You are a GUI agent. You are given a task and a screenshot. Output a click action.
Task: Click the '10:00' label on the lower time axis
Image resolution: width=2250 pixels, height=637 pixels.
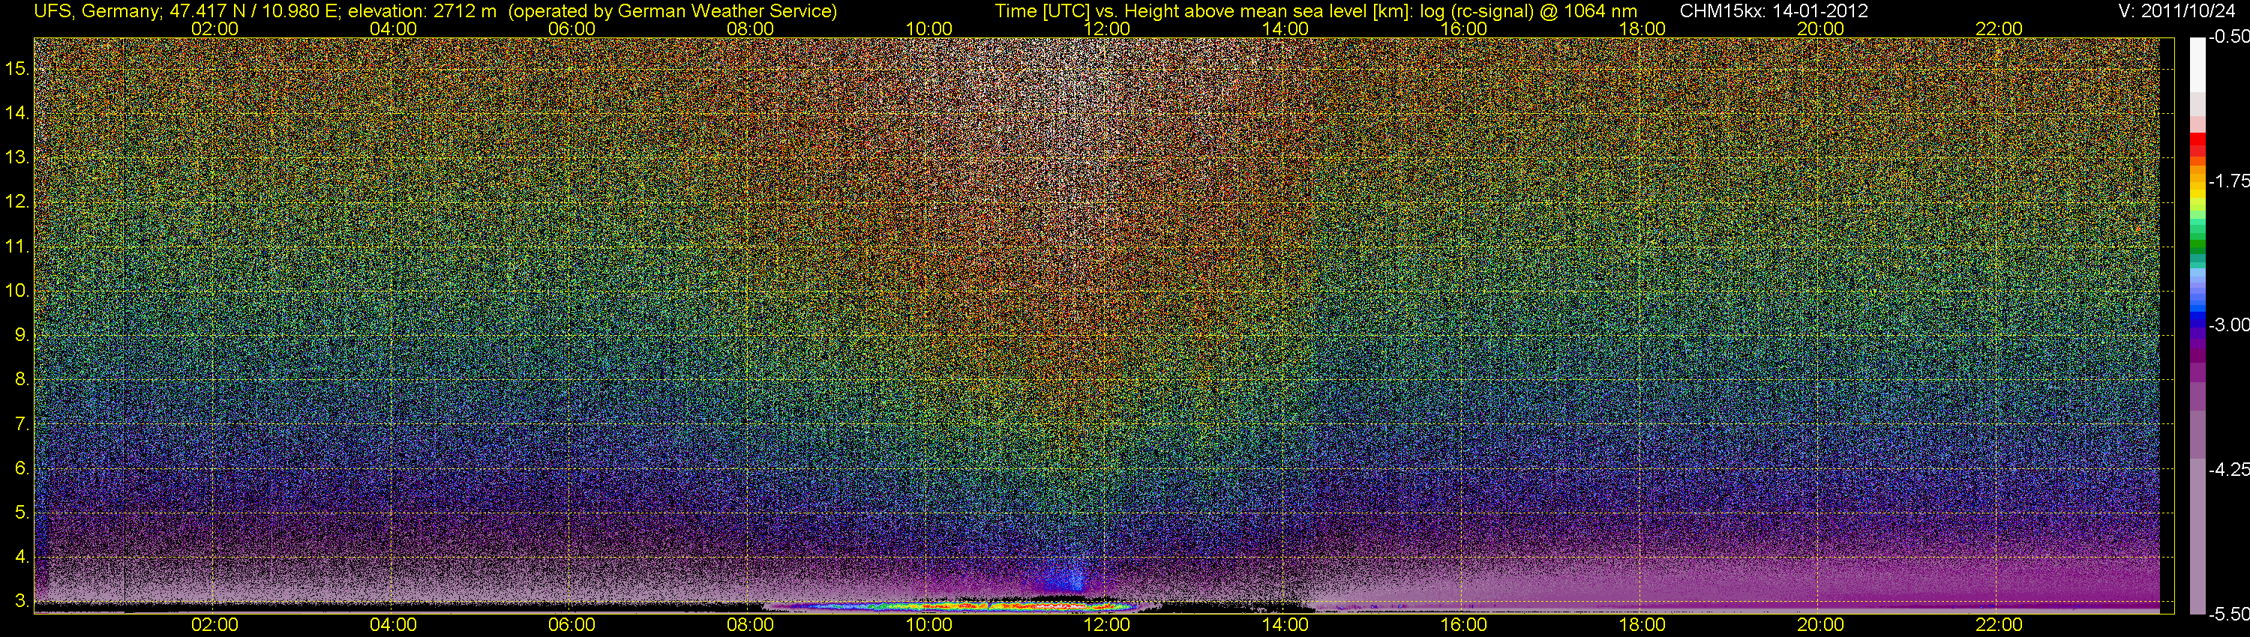click(928, 625)
